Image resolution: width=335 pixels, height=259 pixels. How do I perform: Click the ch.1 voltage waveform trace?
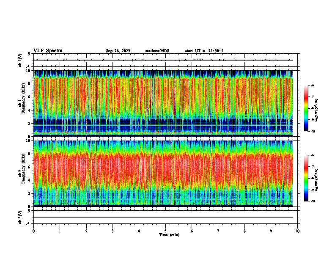coord(163,60)
